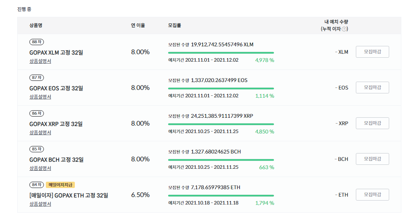This screenshot has width=417, height=219.
Task: Open 상품설명서 link for GOPAX BCH
Action: pyautogui.click(x=40, y=168)
